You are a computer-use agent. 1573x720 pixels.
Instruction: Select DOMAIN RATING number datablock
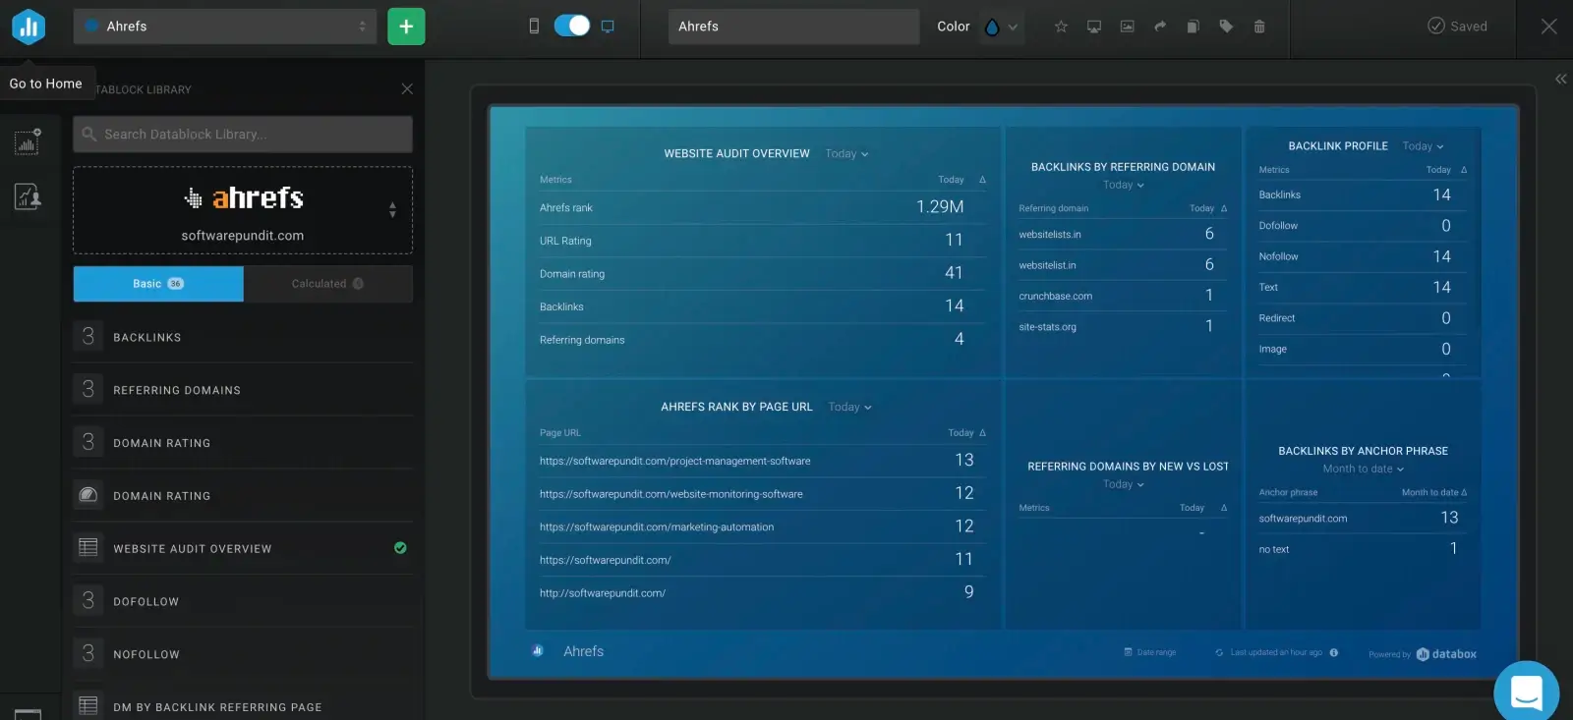(x=243, y=443)
